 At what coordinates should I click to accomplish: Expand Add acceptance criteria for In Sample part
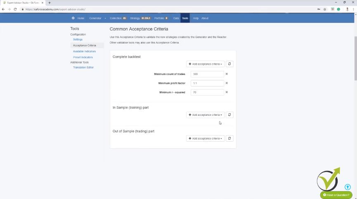(205, 115)
